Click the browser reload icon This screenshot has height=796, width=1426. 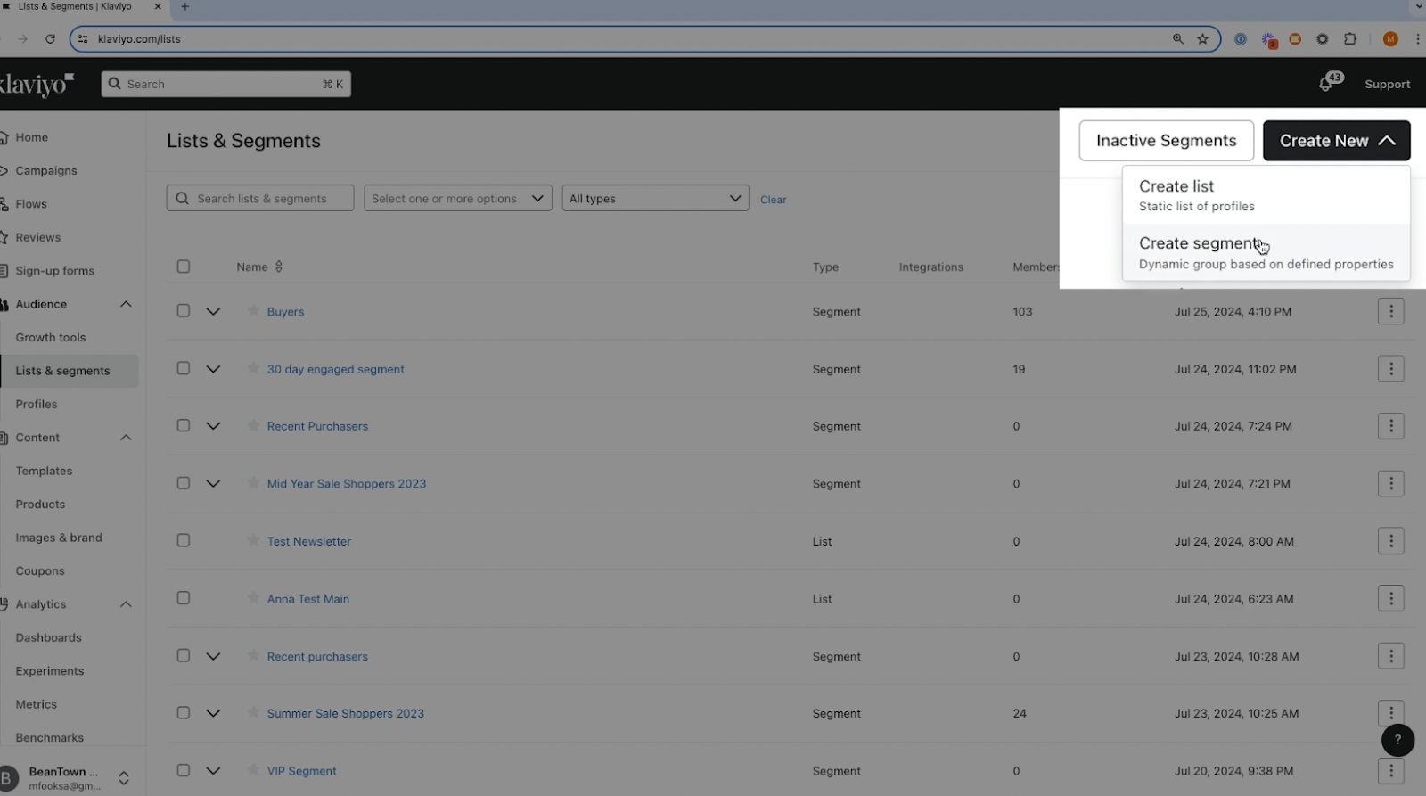pyautogui.click(x=50, y=39)
